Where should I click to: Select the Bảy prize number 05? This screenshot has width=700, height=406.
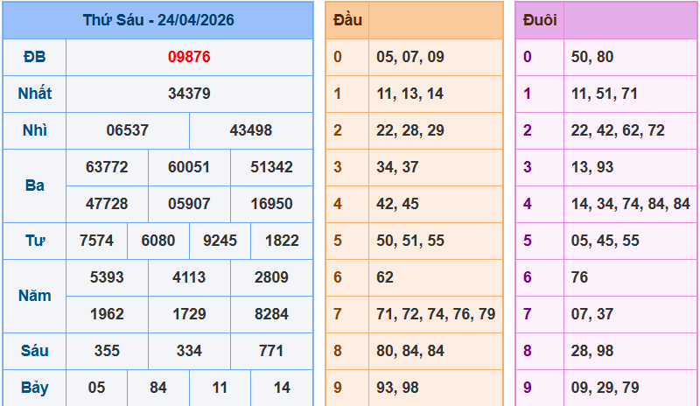[96, 388]
